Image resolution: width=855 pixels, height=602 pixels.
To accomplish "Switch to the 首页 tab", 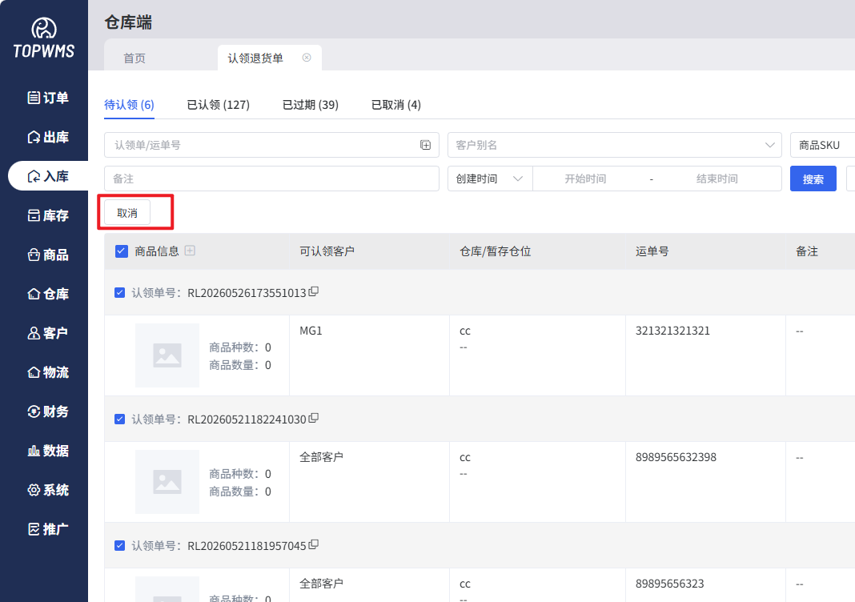I will click(x=134, y=58).
